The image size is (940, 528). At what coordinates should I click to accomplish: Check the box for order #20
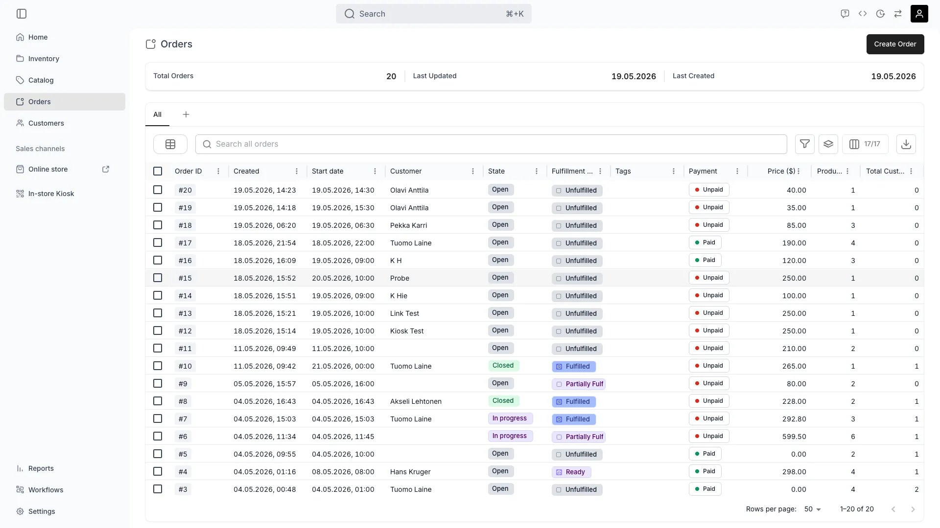point(158,190)
